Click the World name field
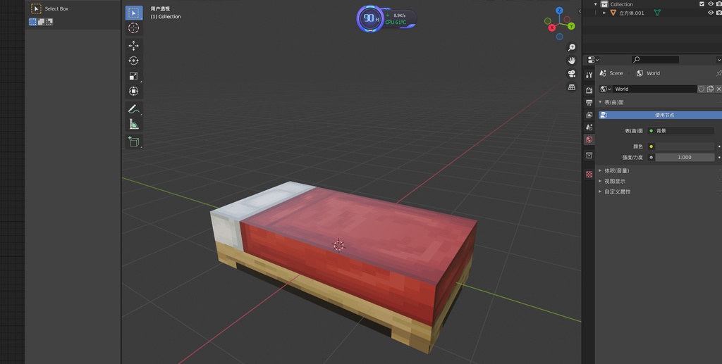This screenshot has width=722, height=364. pyautogui.click(x=655, y=89)
